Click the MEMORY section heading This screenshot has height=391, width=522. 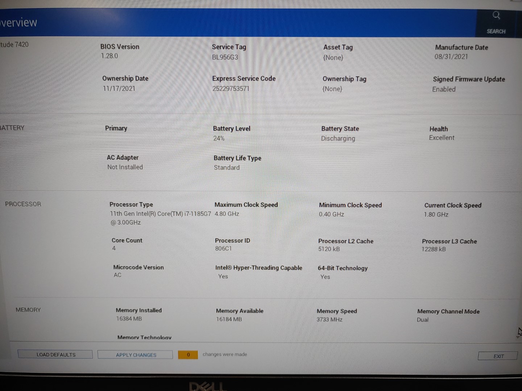coord(28,310)
